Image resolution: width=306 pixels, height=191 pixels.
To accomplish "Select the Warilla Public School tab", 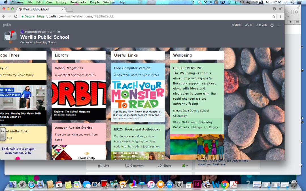I will [41, 9].
